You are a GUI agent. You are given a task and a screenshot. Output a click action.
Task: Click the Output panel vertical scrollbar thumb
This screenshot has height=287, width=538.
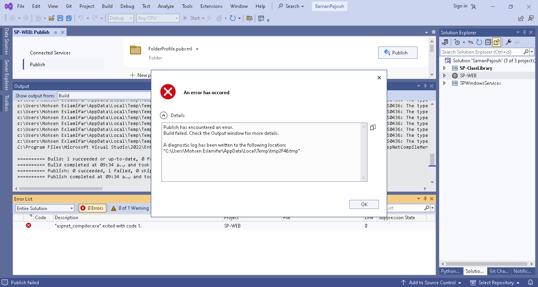432,159
